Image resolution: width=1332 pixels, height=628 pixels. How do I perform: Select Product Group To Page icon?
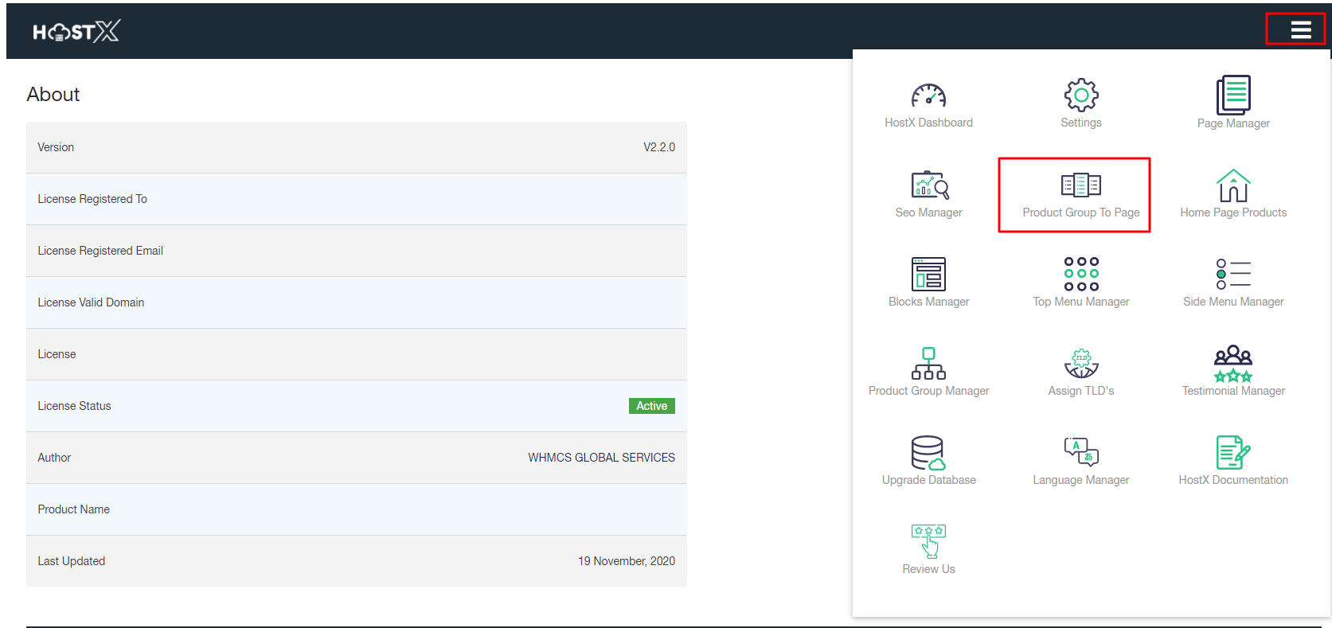point(1080,185)
